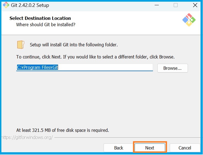Click the colorful Git logo in the header
Image resolution: width=203 pixels, height=155 pixels.
[189, 20]
